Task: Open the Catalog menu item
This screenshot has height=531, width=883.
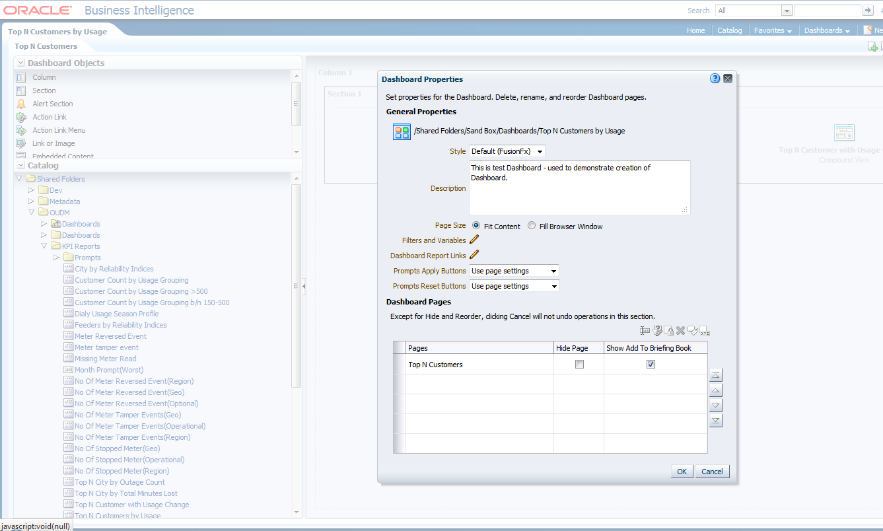Action: [730, 30]
